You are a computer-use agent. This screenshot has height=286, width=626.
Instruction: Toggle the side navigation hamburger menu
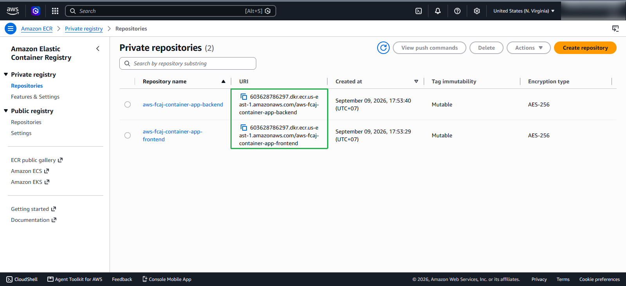click(x=11, y=29)
